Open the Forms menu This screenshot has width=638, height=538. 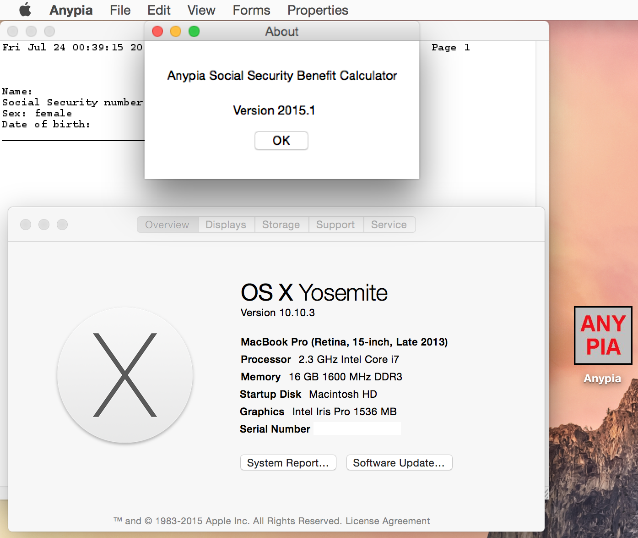[x=251, y=10]
